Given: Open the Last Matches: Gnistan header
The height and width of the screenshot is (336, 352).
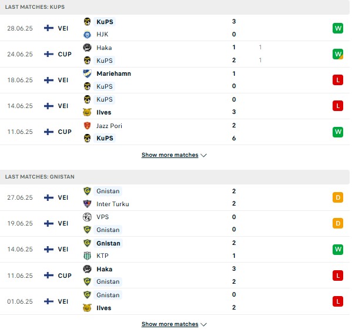Looking at the screenshot, I should tap(40, 177).
